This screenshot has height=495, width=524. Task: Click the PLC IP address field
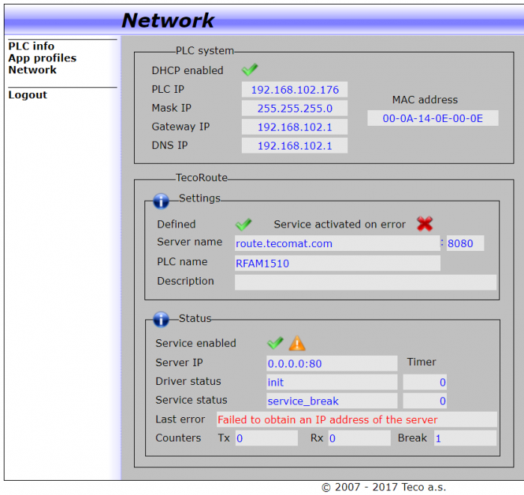(x=294, y=90)
